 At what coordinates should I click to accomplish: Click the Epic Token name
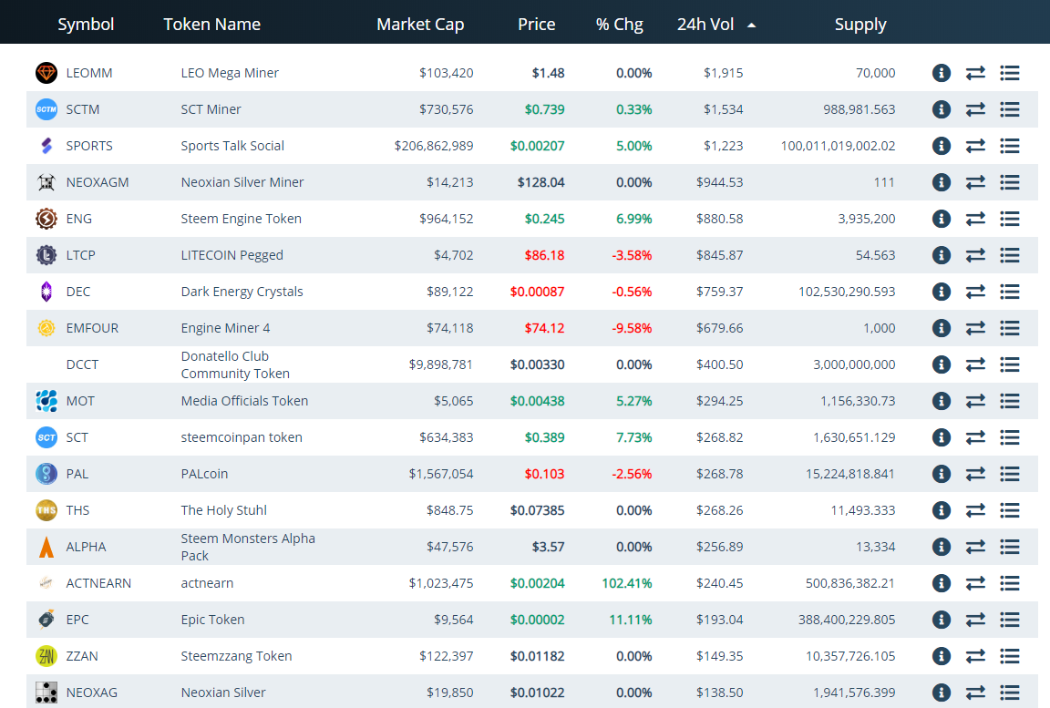[212, 620]
